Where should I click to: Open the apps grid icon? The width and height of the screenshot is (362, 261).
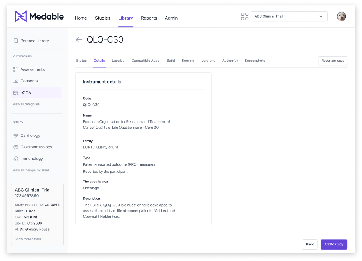[x=245, y=16]
